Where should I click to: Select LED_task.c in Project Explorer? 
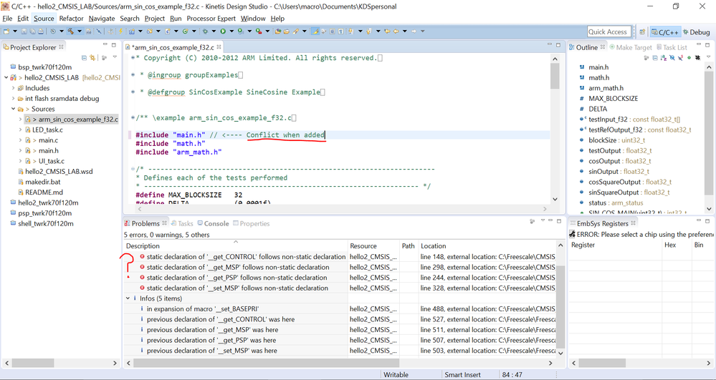(x=47, y=130)
